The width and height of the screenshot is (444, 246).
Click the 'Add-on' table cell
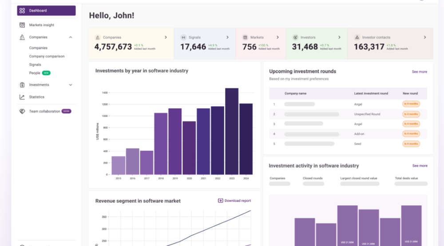click(x=359, y=134)
